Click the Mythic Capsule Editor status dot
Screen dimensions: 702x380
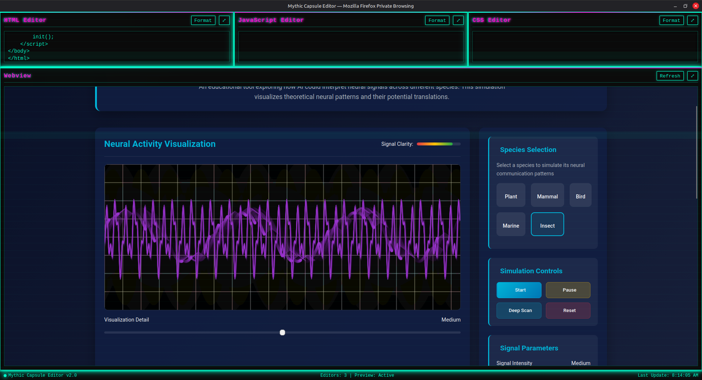[x=5, y=375]
